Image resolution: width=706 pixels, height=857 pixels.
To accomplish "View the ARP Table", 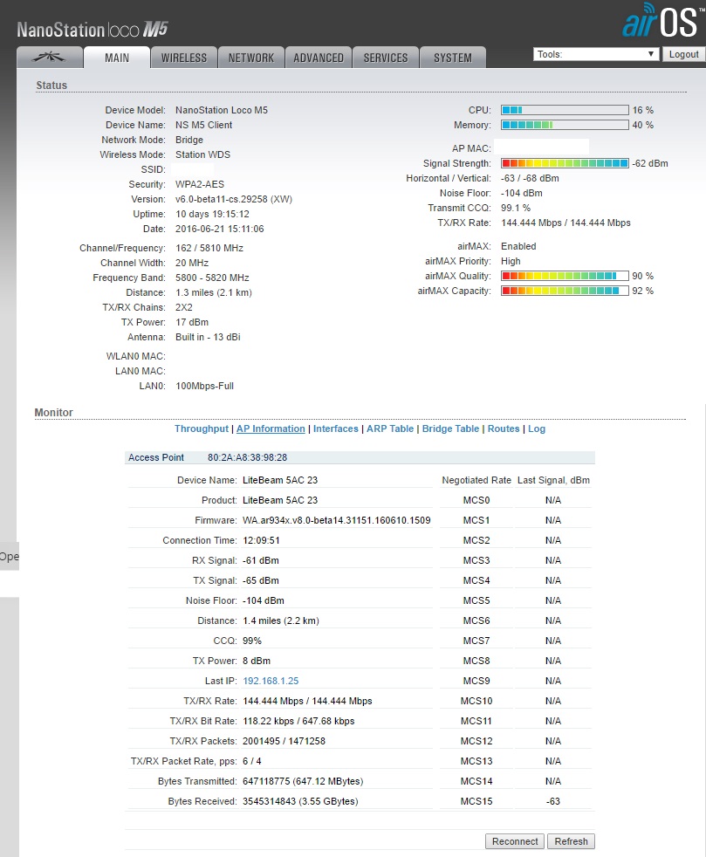I will pyautogui.click(x=390, y=429).
